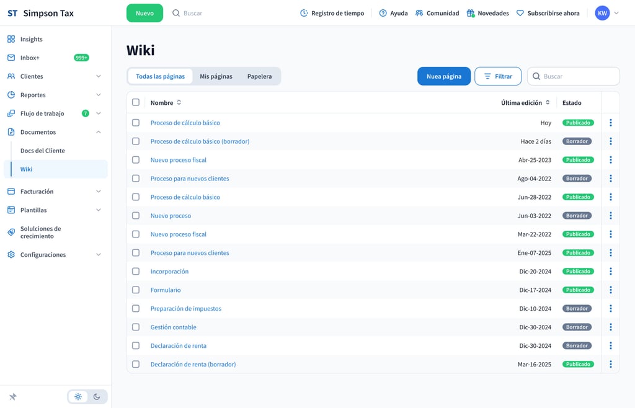Screen dimensions: 635x408
Task: Tick the select-all checkbox in table header
Action: point(136,102)
